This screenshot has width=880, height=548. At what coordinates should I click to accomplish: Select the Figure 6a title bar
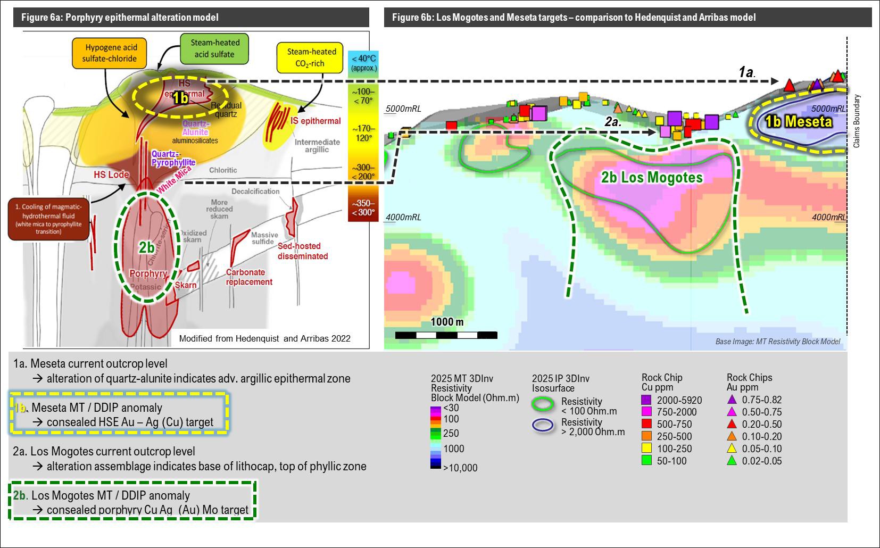(x=191, y=18)
